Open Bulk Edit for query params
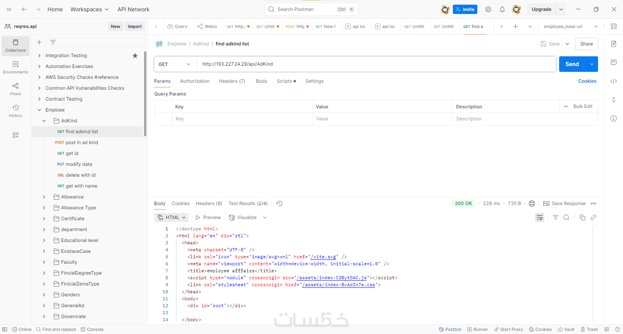The height and width of the screenshot is (334, 623). pos(583,106)
